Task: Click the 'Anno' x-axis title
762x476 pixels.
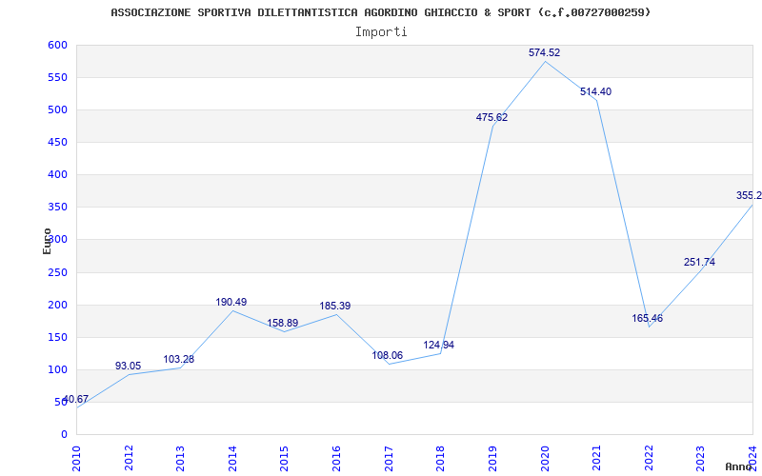Action: (737, 466)
